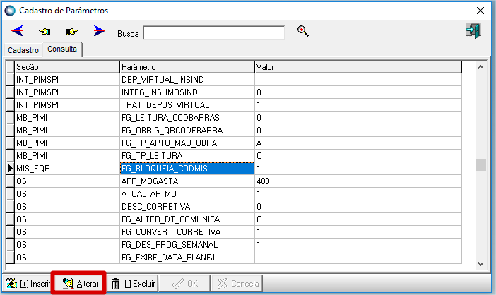Select the APP_MOGASTA parameter cell
The width and height of the screenshot is (496, 295).
(x=187, y=181)
